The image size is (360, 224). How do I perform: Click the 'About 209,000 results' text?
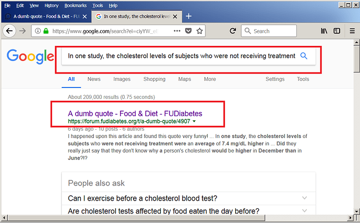(111, 97)
